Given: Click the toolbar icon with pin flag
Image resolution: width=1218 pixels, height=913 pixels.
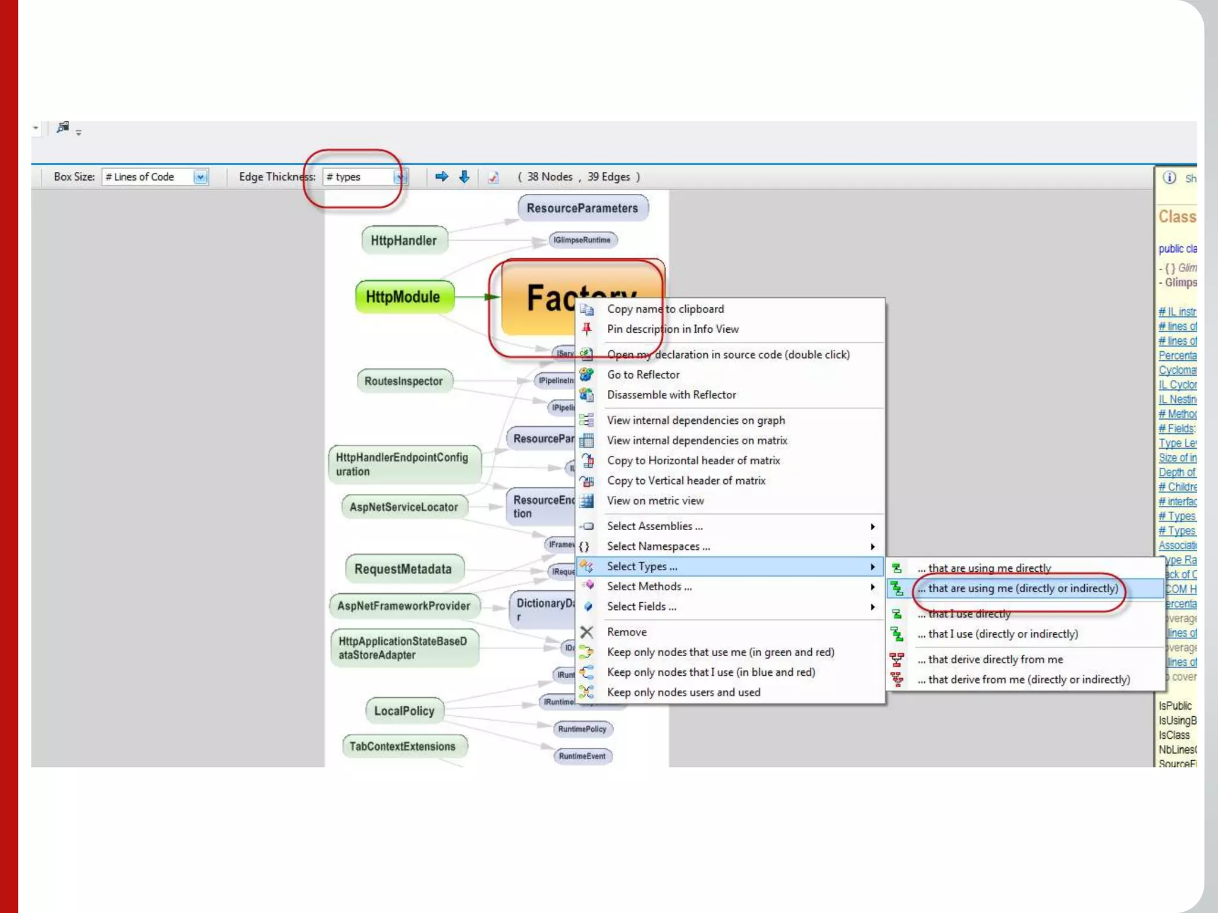Looking at the screenshot, I should tap(63, 127).
